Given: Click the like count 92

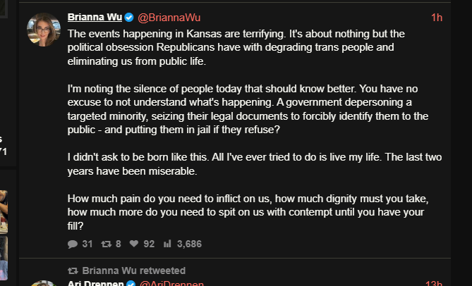Looking at the screenshot, I should (x=149, y=244).
